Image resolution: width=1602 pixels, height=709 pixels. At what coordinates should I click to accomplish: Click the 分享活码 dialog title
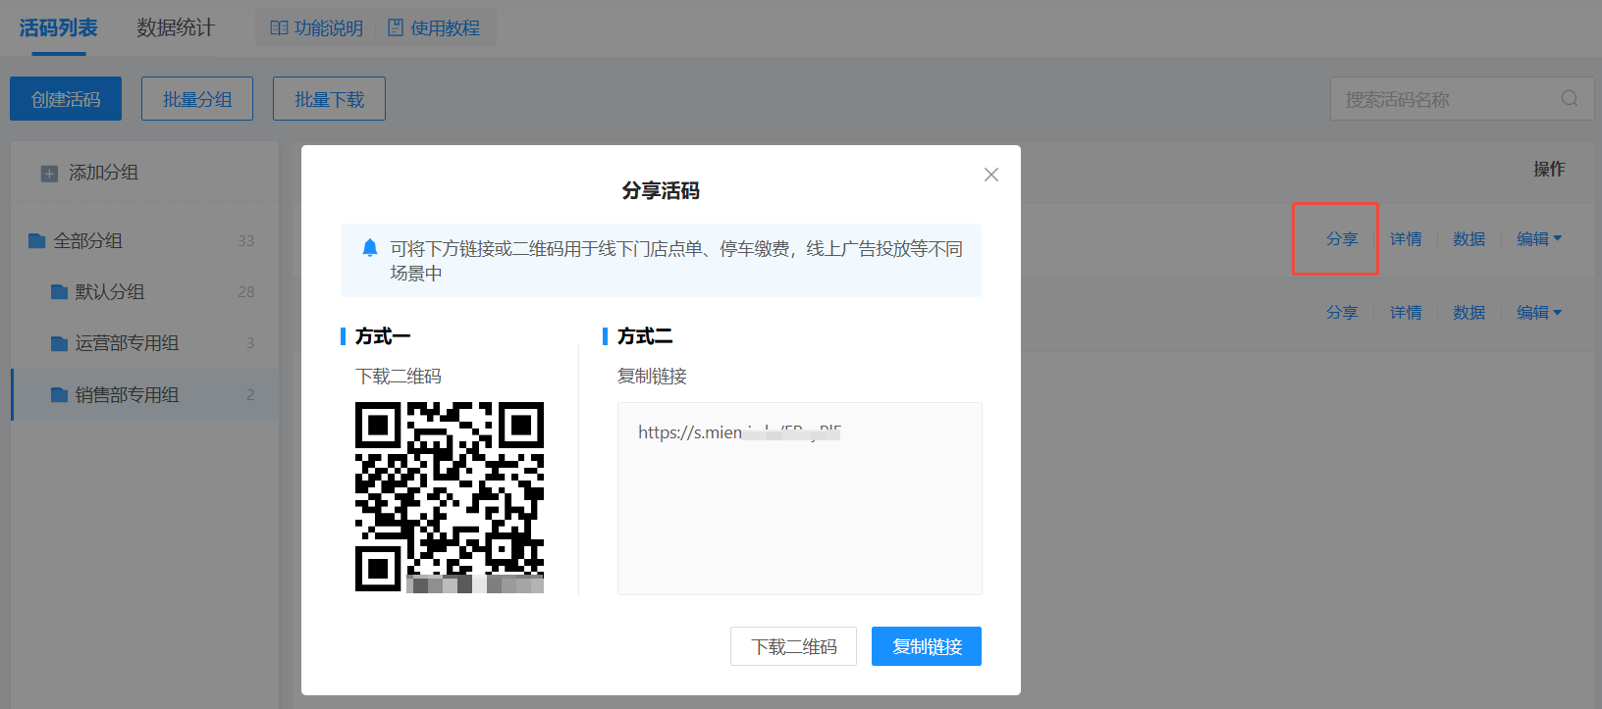click(661, 190)
